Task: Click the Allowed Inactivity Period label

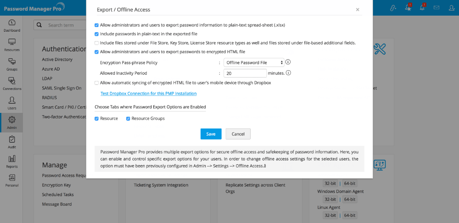Action: (x=123, y=73)
